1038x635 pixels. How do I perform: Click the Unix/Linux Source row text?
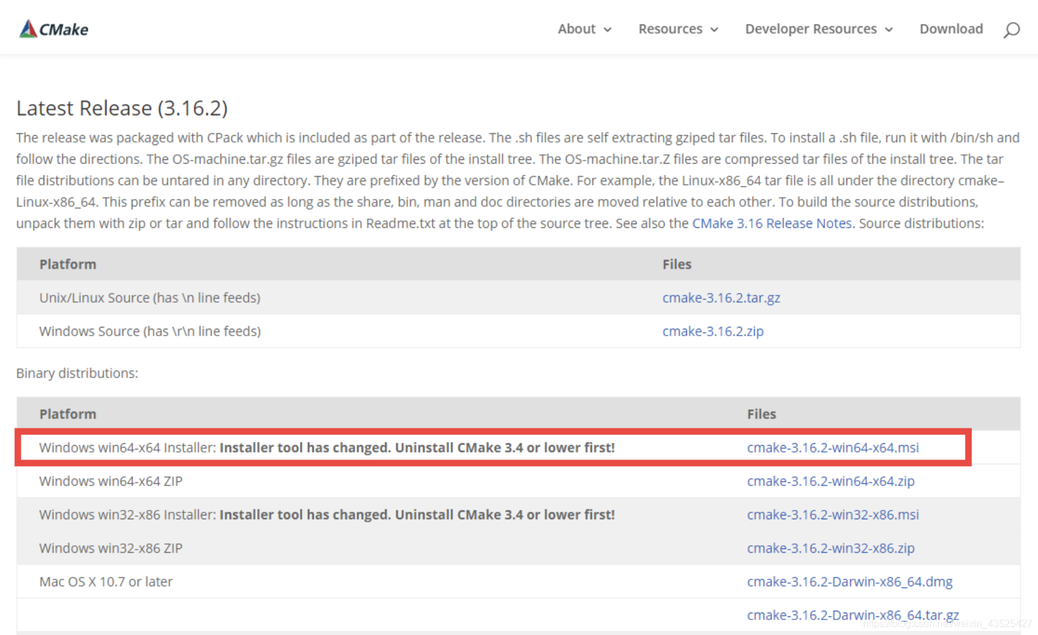click(x=150, y=298)
